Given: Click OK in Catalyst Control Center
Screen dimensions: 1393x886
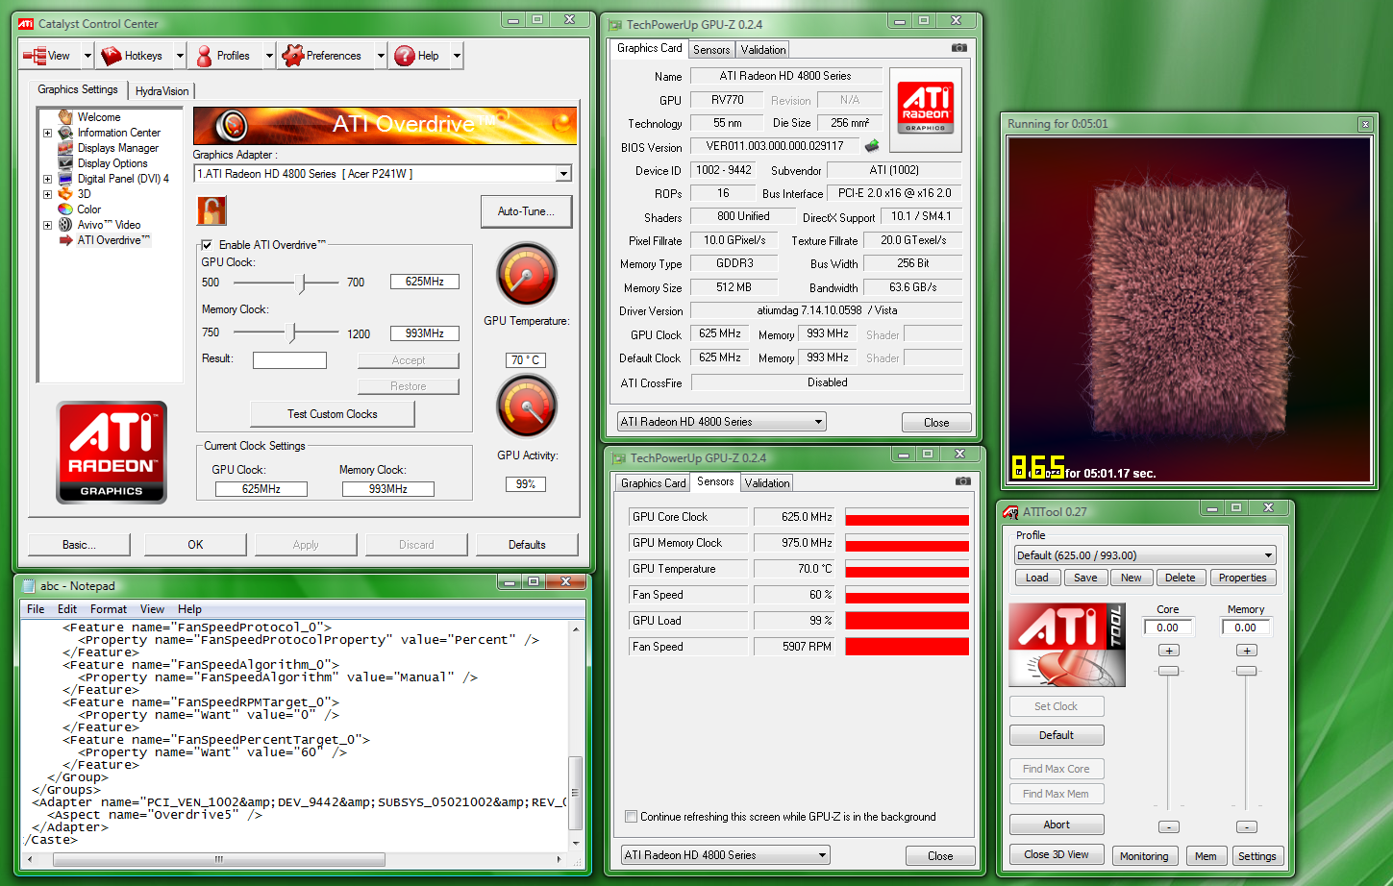Looking at the screenshot, I should (195, 545).
